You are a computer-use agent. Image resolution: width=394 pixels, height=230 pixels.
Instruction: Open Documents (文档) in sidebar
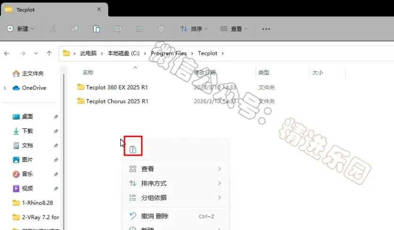(x=23, y=145)
